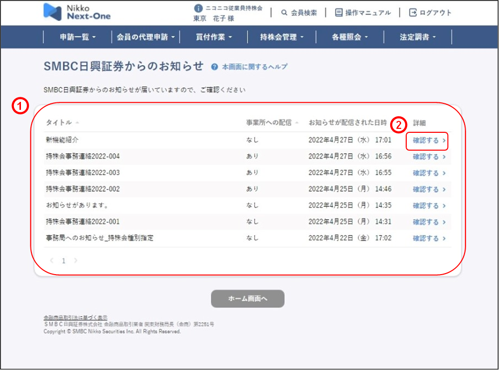Viewport: 499px width, 370px height.
Task: Click the ログアウト link
Action: (435, 13)
